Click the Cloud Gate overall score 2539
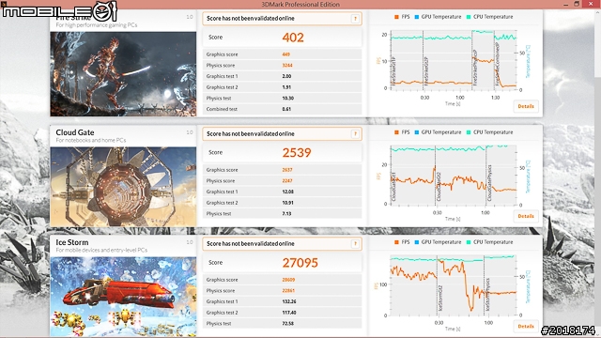Screen dimensions: 601x338 (297, 152)
